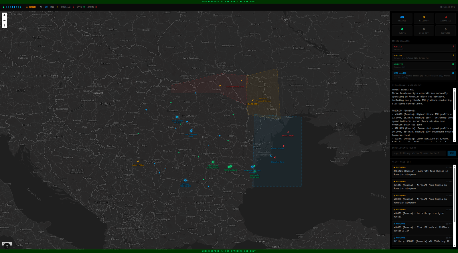
Task: Click the ASK button
Action: [x=452, y=153]
